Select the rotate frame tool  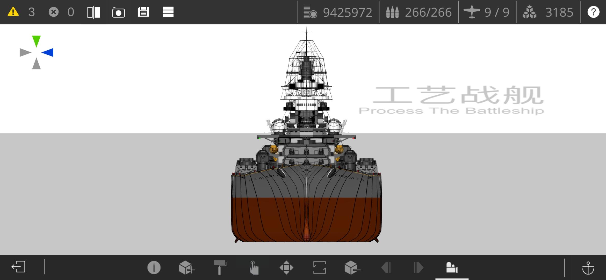click(x=319, y=268)
